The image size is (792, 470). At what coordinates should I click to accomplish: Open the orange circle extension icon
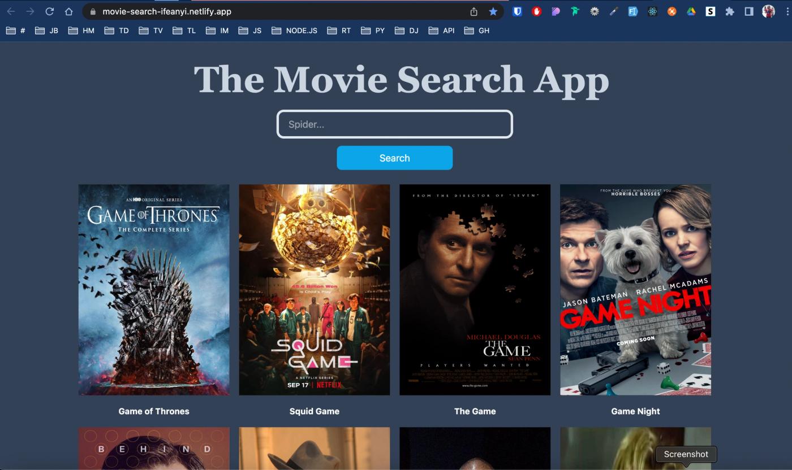[x=672, y=11]
